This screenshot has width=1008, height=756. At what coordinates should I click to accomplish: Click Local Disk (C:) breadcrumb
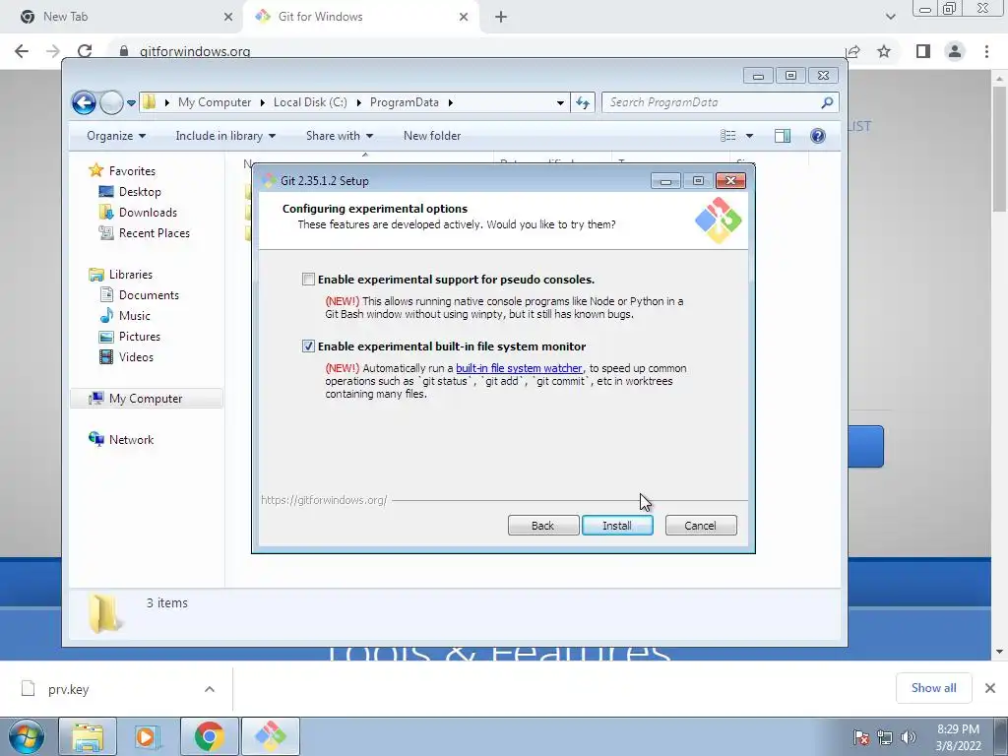tap(310, 102)
